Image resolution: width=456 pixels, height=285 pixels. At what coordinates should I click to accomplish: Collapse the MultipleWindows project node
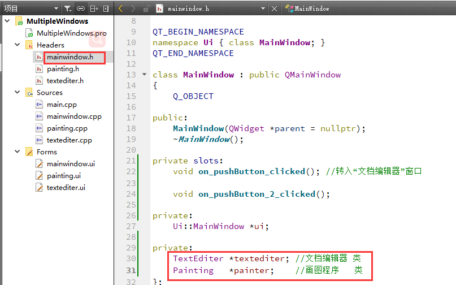7,21
